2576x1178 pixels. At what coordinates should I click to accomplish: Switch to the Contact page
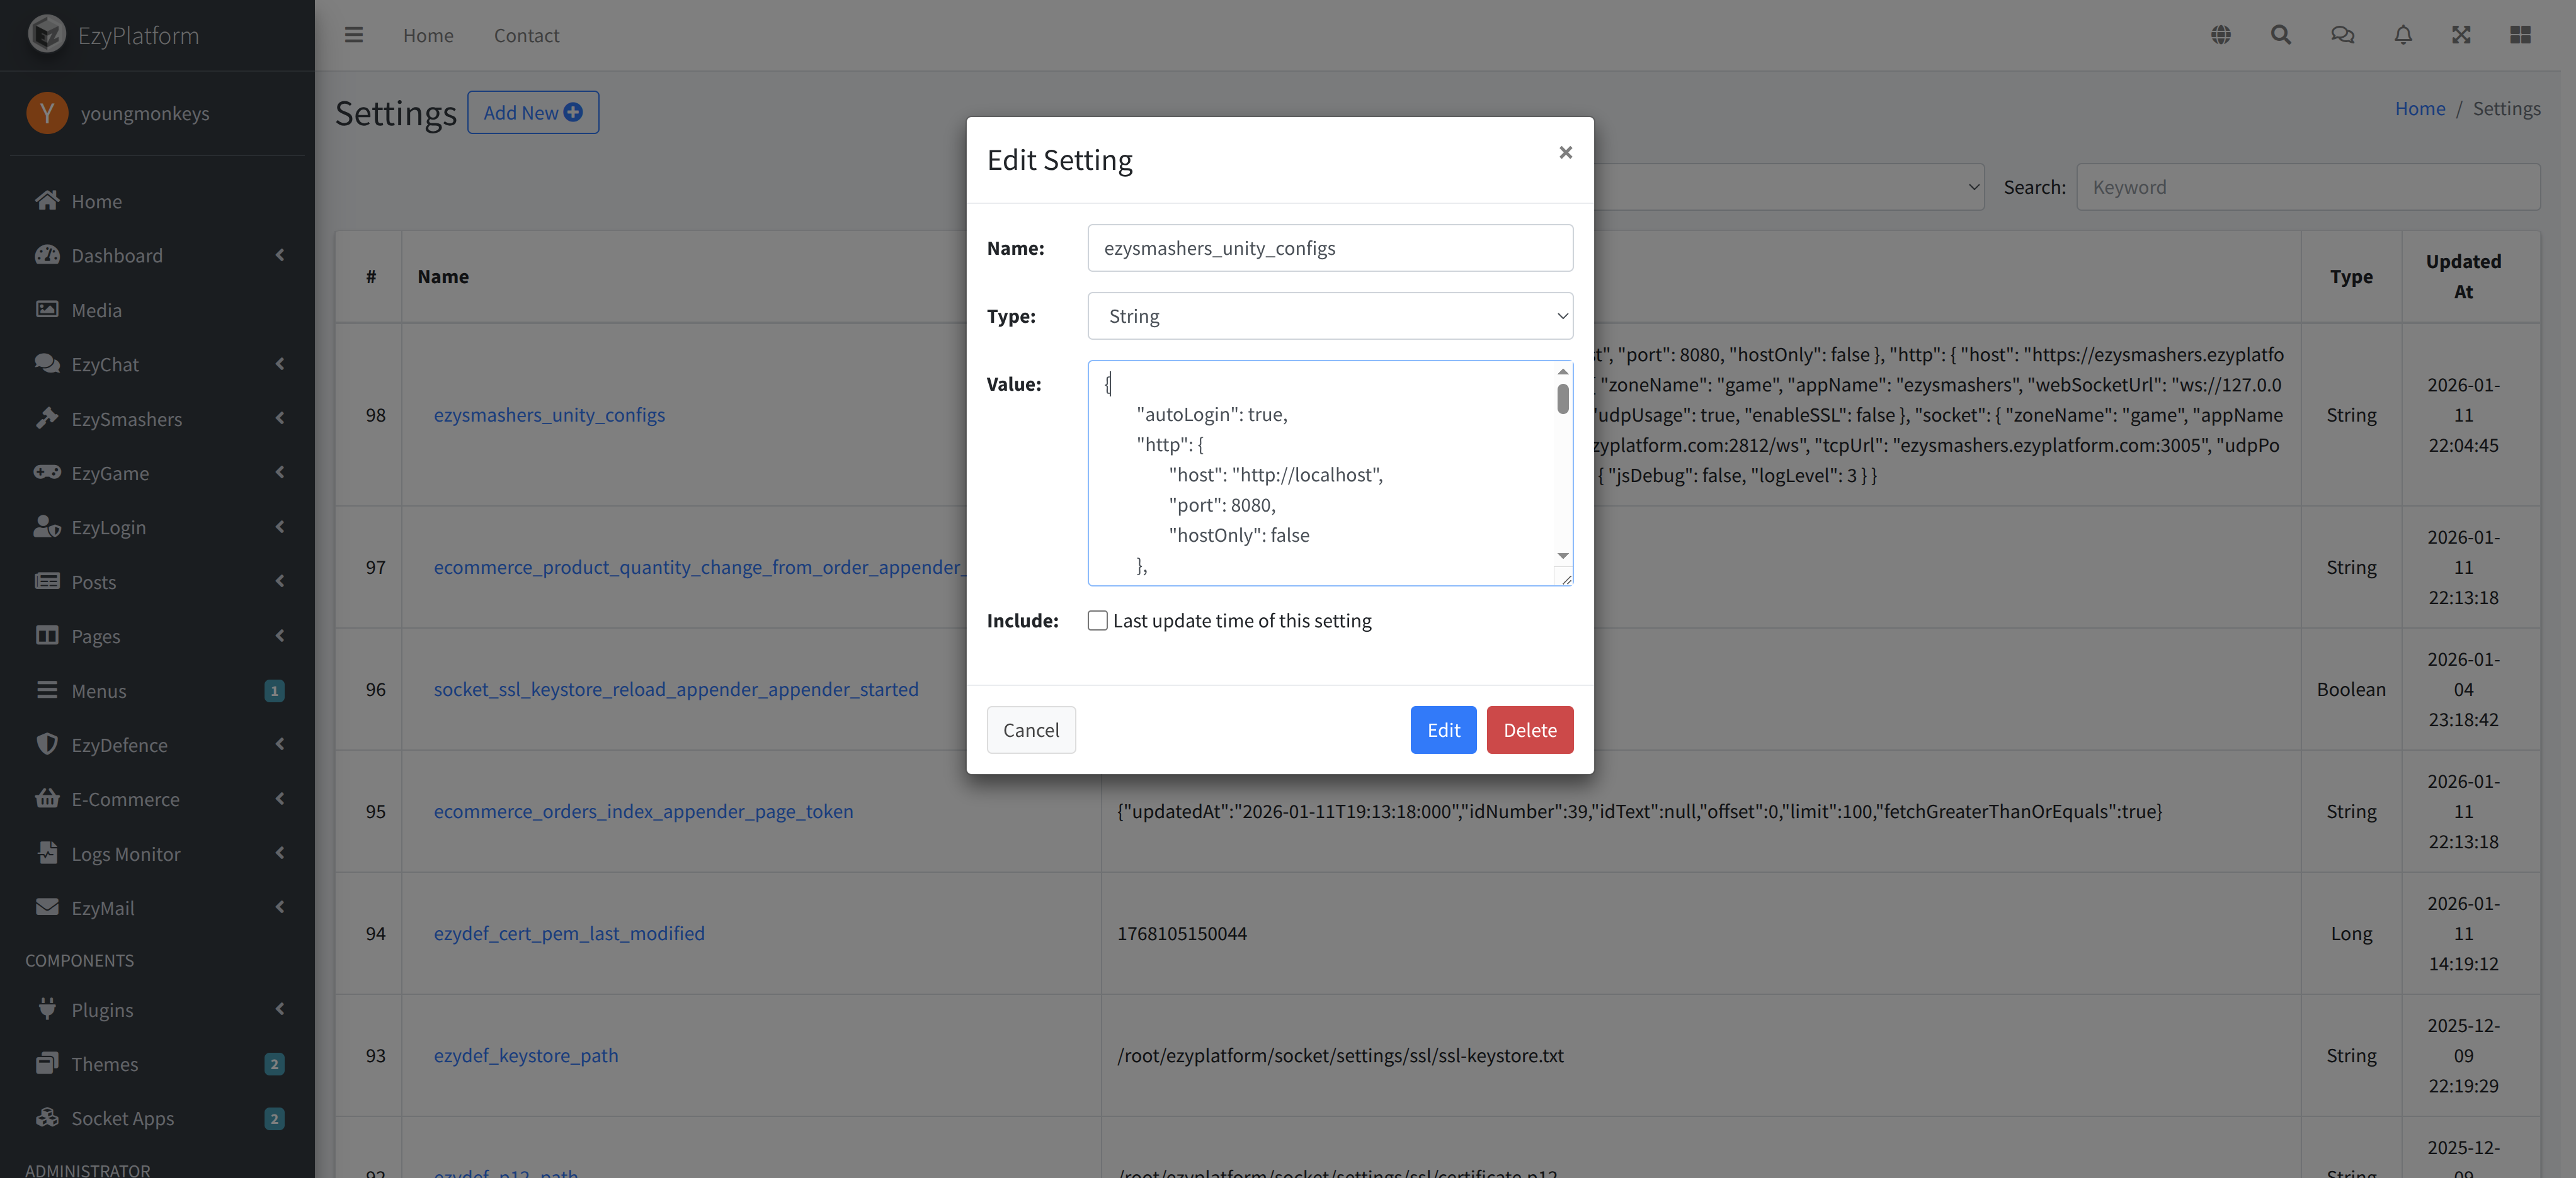[x=526, y=34]
